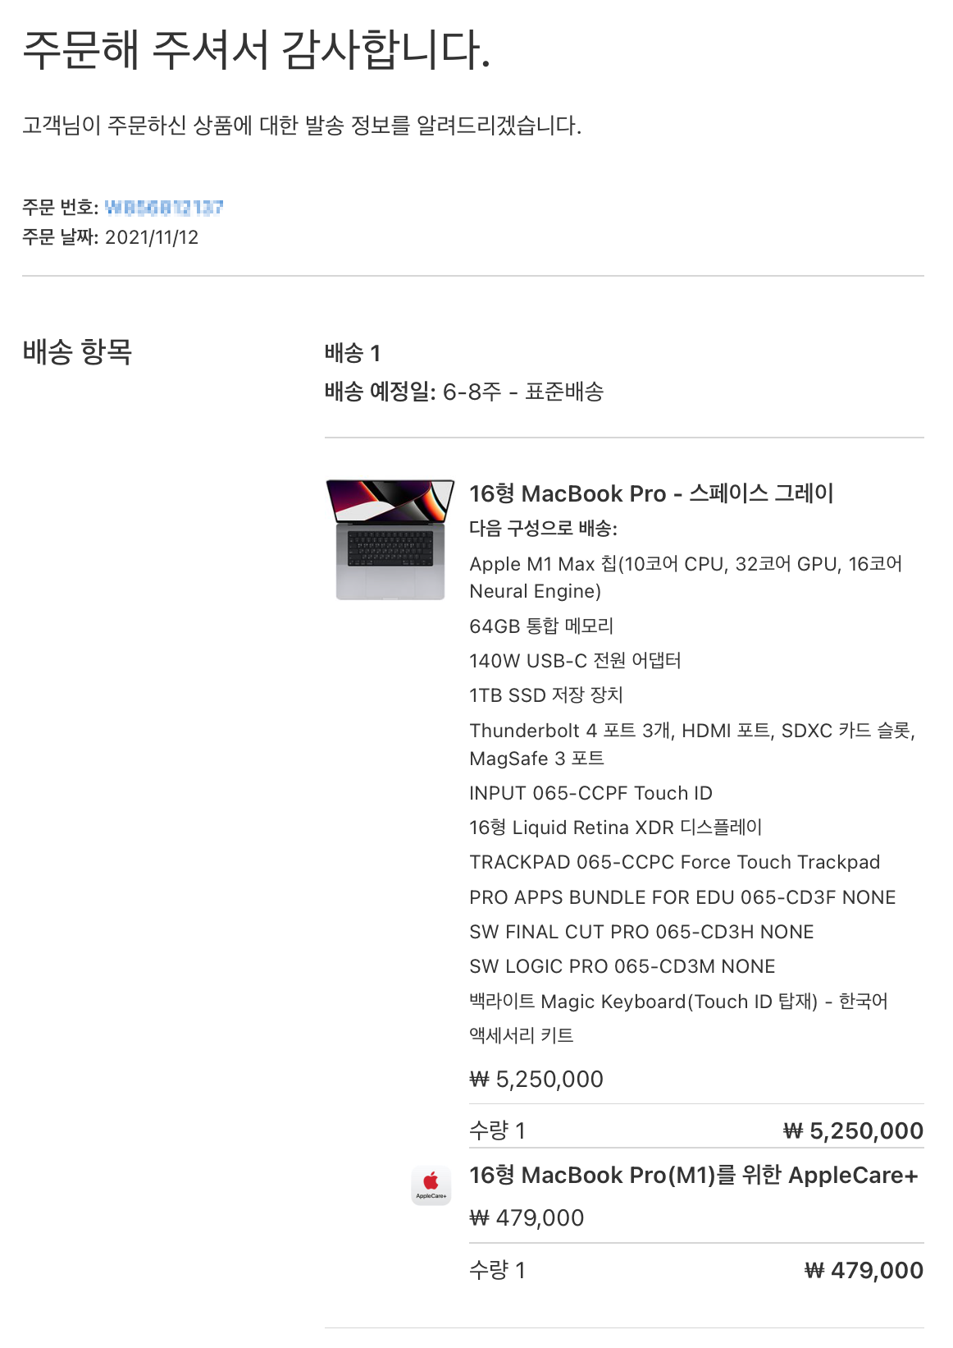Viewport: 953px width, 1348px height.
Task: Click the SW LOGIC PRO line
Action: pos(622,966)
